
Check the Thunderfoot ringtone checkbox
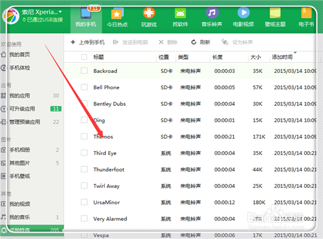pyautogui.click(x=84, y=169)
